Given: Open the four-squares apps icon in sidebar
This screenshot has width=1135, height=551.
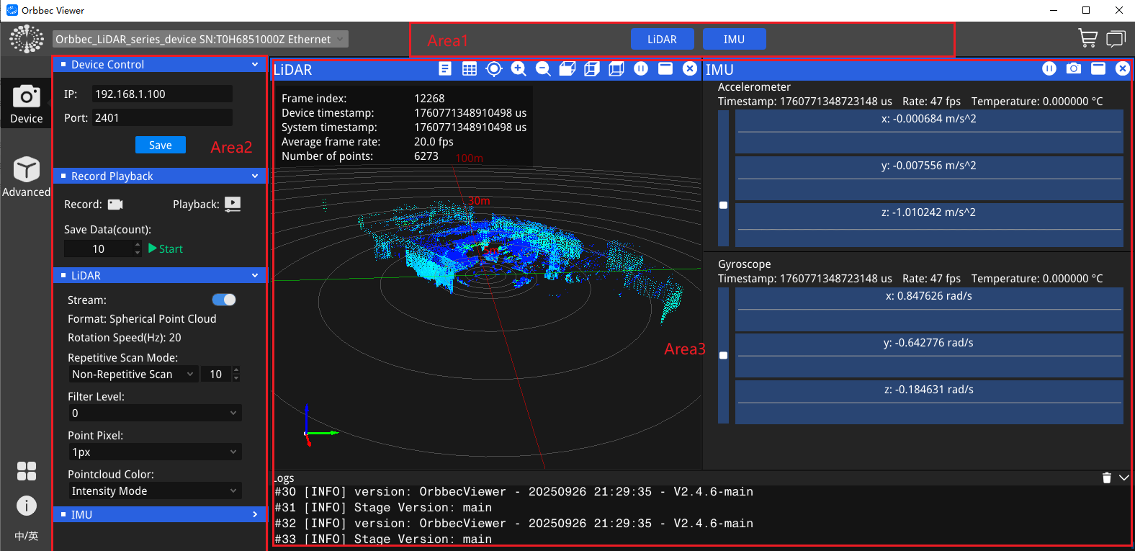Looking at the screenshot, I should click(x=27, y=471).
